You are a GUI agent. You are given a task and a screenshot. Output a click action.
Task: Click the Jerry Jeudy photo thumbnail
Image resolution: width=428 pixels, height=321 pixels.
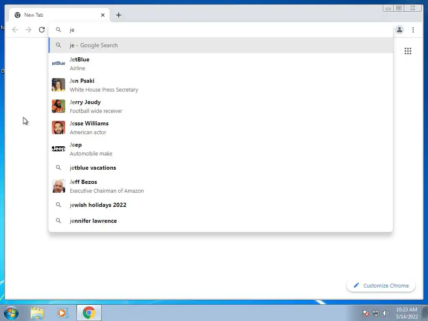(59, 106)
